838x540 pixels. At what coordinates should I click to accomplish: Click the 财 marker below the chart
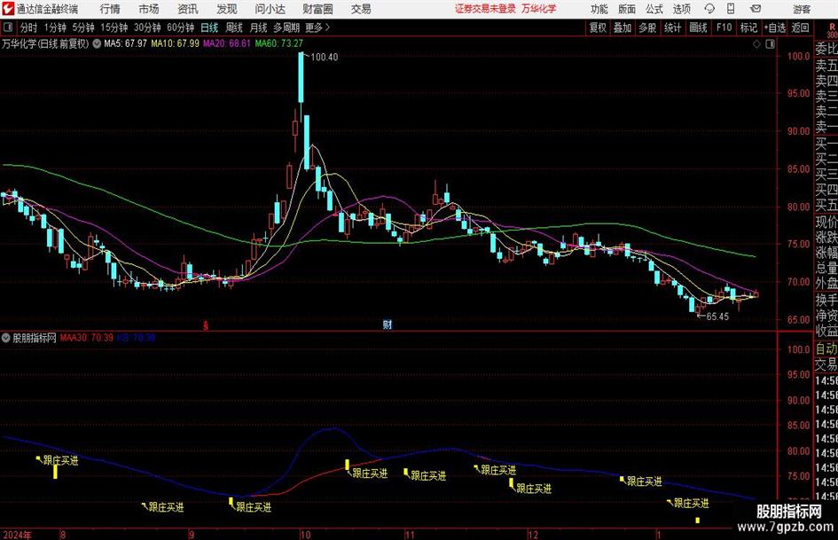click(388, 325)
